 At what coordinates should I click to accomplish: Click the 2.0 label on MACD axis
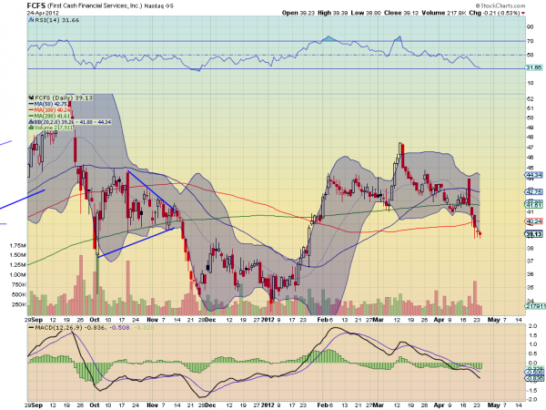tap(532, 326)
